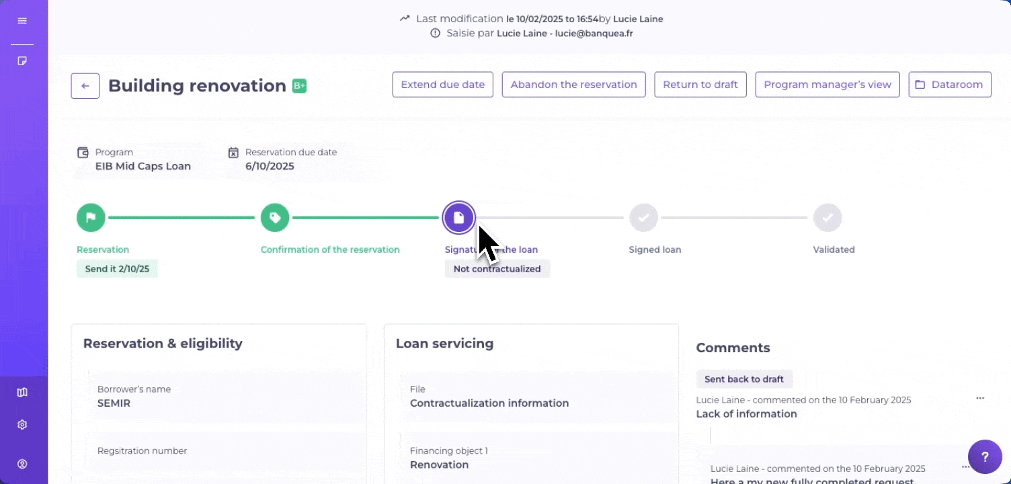Image resolution: width=1011 pixels, height=484 pixels.
Task: Click the Not contractualized status tag
Action: (497, 269)
